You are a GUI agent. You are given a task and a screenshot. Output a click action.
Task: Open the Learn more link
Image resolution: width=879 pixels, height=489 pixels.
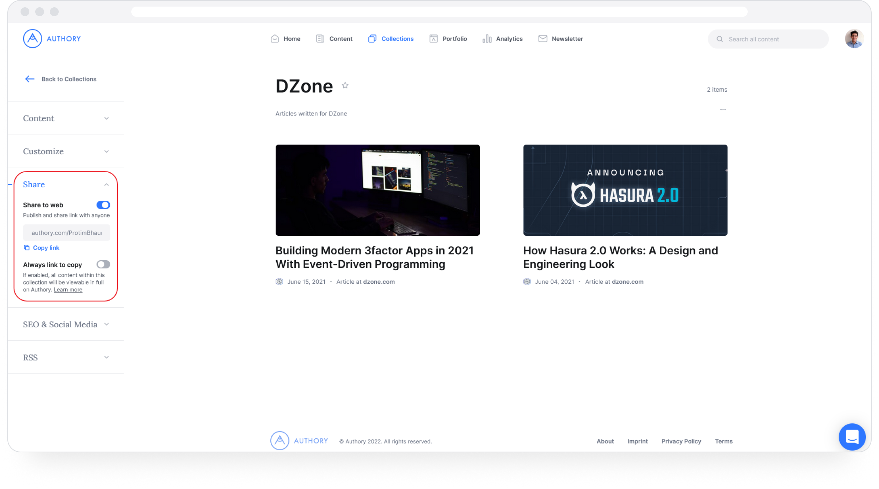tap(68, 290)
